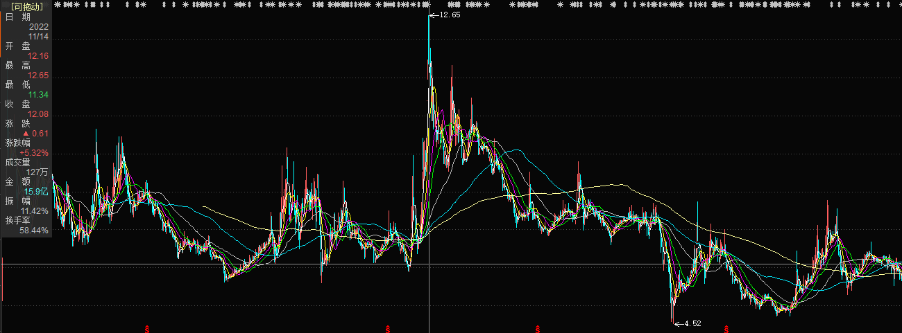Click the 涨跌幅 +5.32% change percentage
The image size is (902, 333).
(34, 153)
